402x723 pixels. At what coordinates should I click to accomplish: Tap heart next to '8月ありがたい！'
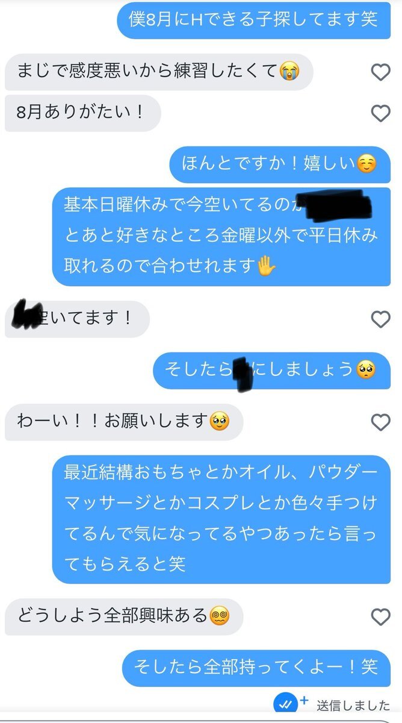pyautogui.click(x=380, y=113)
